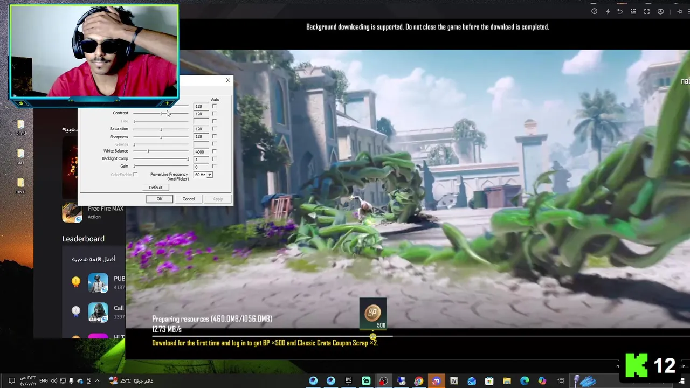Image resolution: width=690 pixels, height=388 pixels.
Task: Click the Apply button
Action: pyautogui.click(x=217, y=199)
